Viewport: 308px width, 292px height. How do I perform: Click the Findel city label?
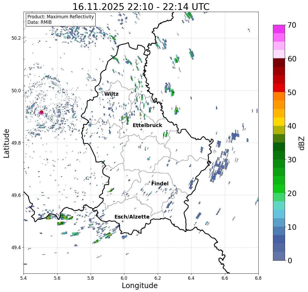[160, 184]
